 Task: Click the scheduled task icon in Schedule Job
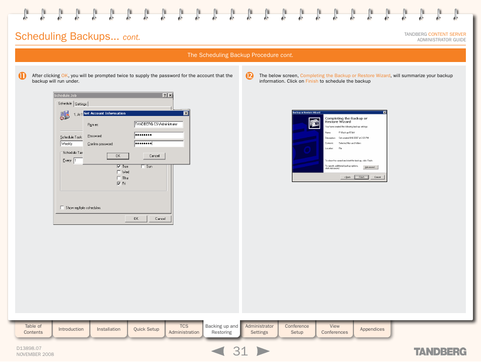point(65,115)
